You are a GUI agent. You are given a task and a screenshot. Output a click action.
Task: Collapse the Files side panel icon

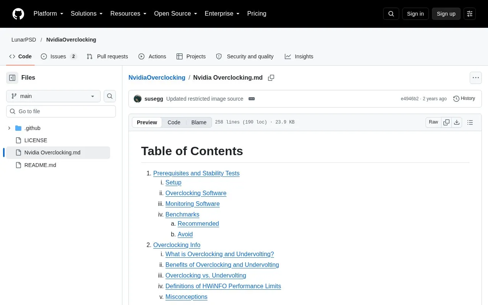[12, 78]
